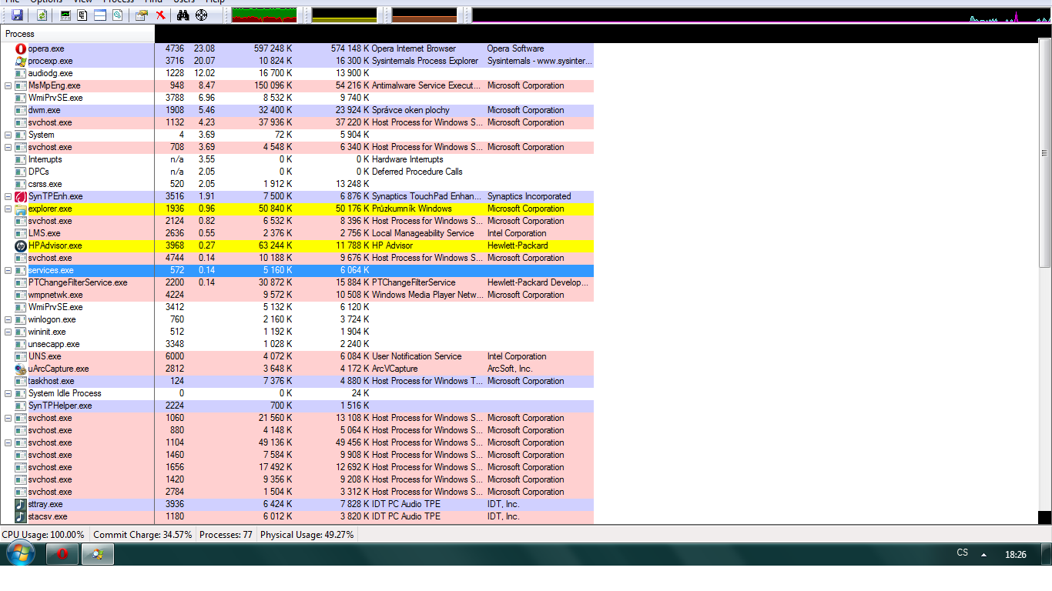Screen dimensions: 1052x591
Task: Click the 'Processes: 77' status entry
Action: coord(226,534)
